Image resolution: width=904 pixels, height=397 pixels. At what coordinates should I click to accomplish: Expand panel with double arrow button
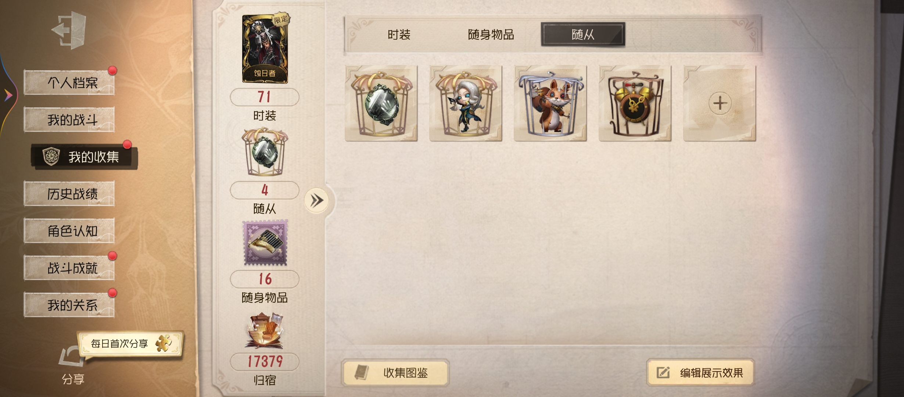pos(316,201)
